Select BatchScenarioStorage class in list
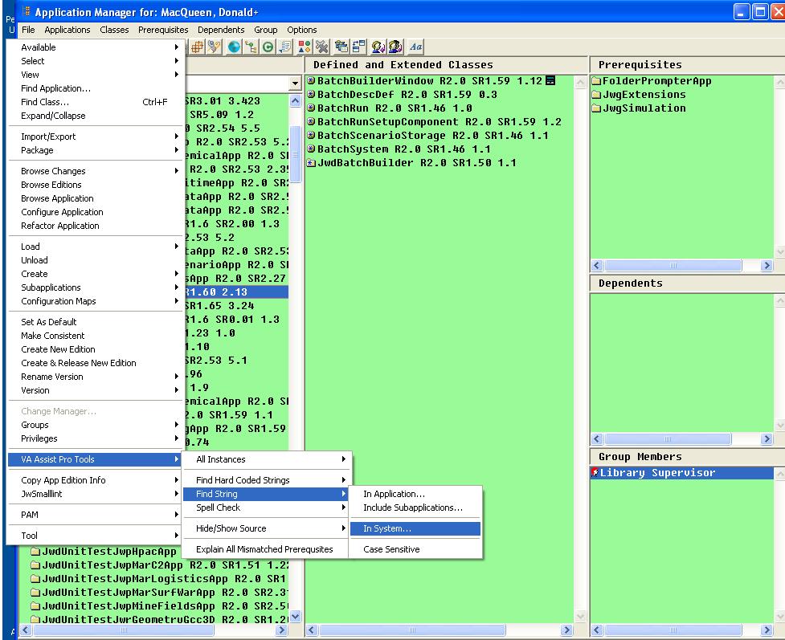The width and height of the screenshot is (785, 640). tap(382, 136)
